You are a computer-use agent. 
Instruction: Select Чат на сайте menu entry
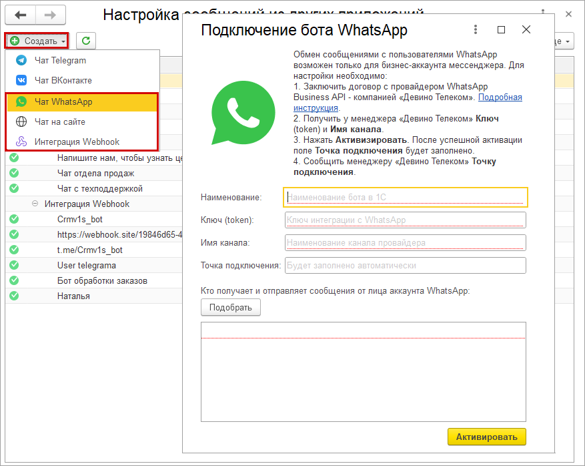(x=82, y=122)
